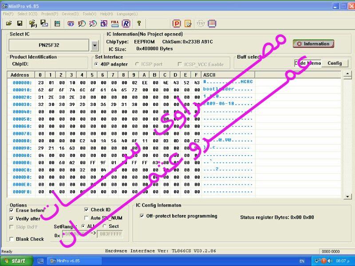Screen dimensions: 355x266
Task: Click the MiniPro v6.85 taskbar button
Action: (x=75, y=261)
